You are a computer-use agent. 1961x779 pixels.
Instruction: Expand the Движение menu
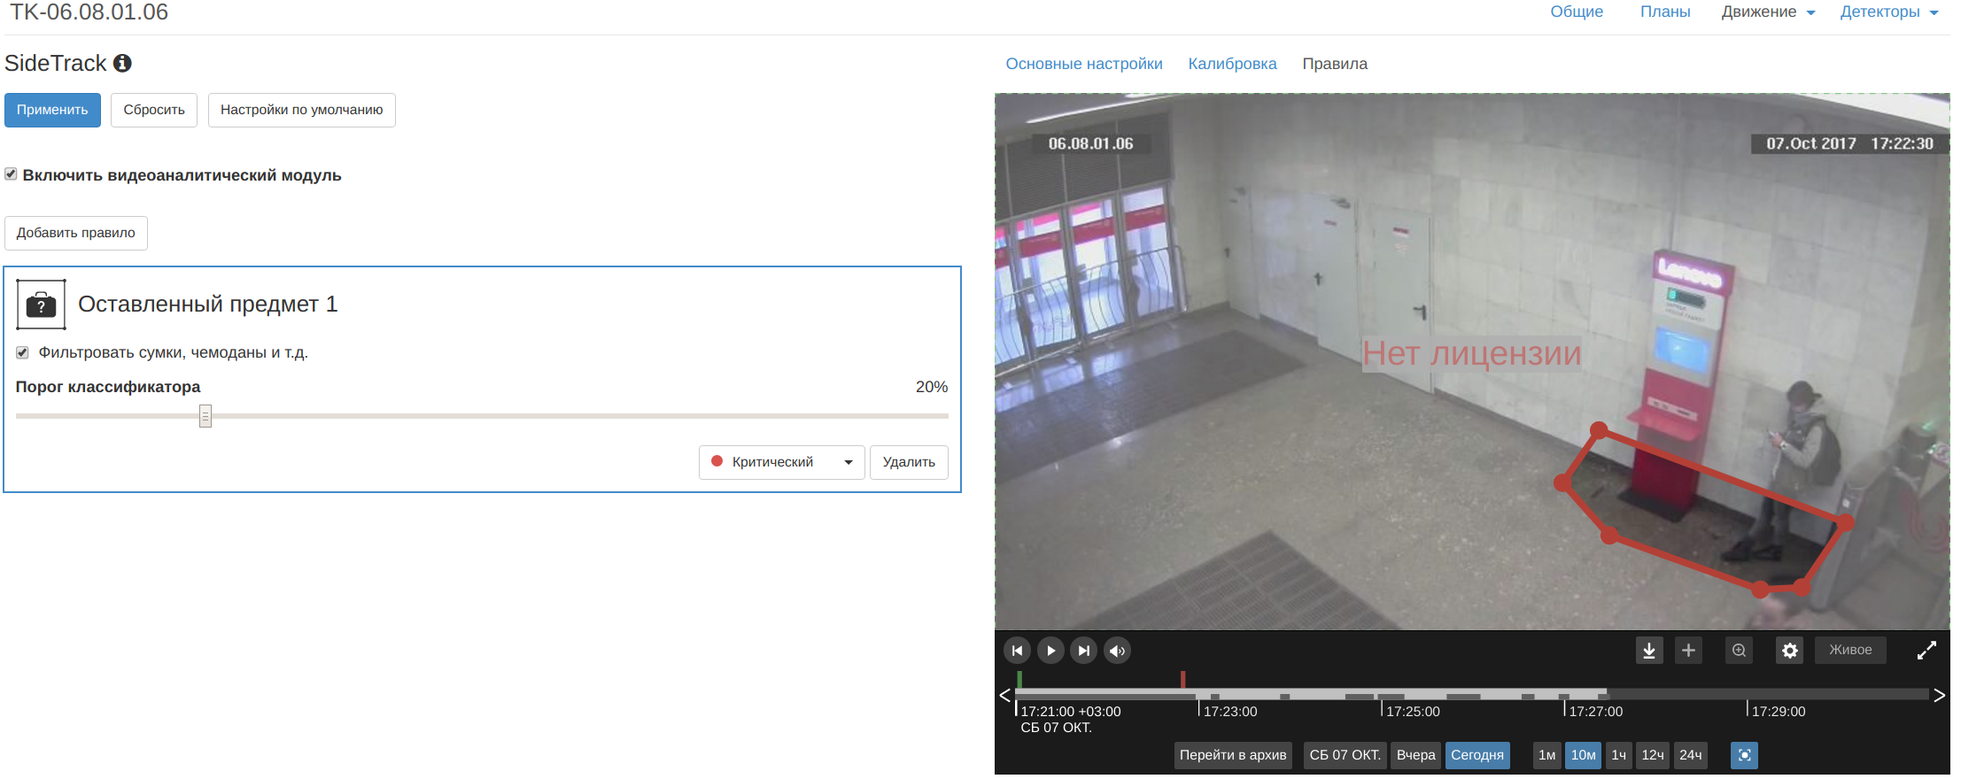[1768, 12]
